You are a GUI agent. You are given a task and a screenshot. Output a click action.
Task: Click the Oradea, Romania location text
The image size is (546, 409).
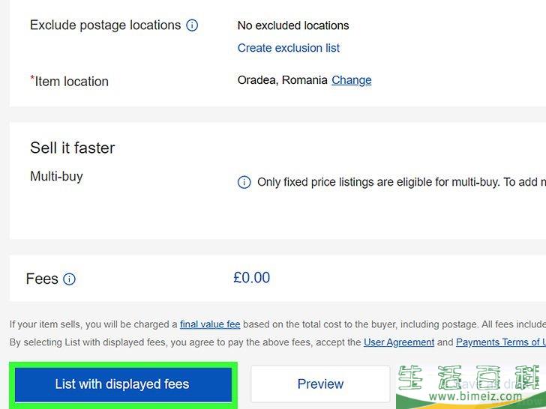click(282, 80)
